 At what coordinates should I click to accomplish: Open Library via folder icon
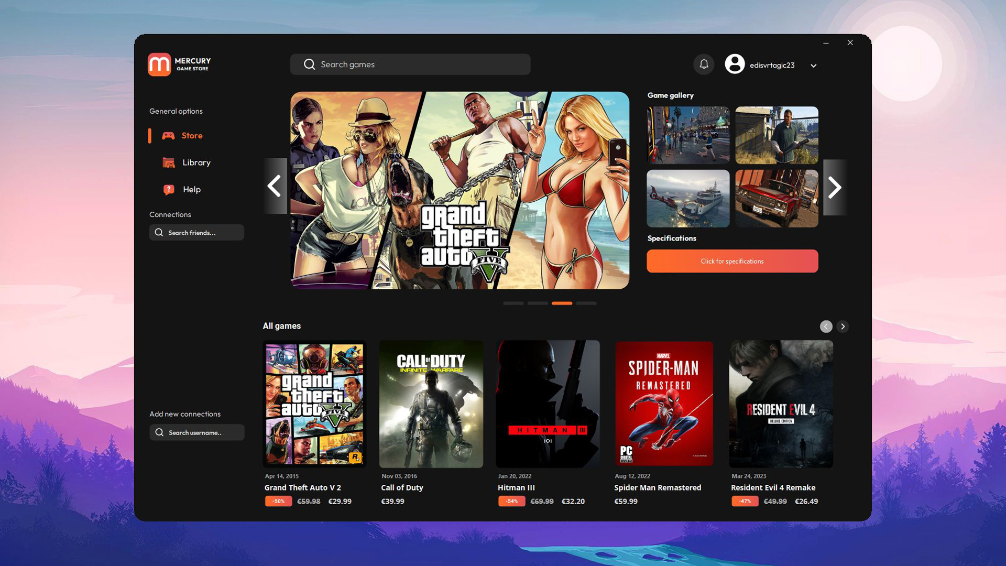[169, 163]
